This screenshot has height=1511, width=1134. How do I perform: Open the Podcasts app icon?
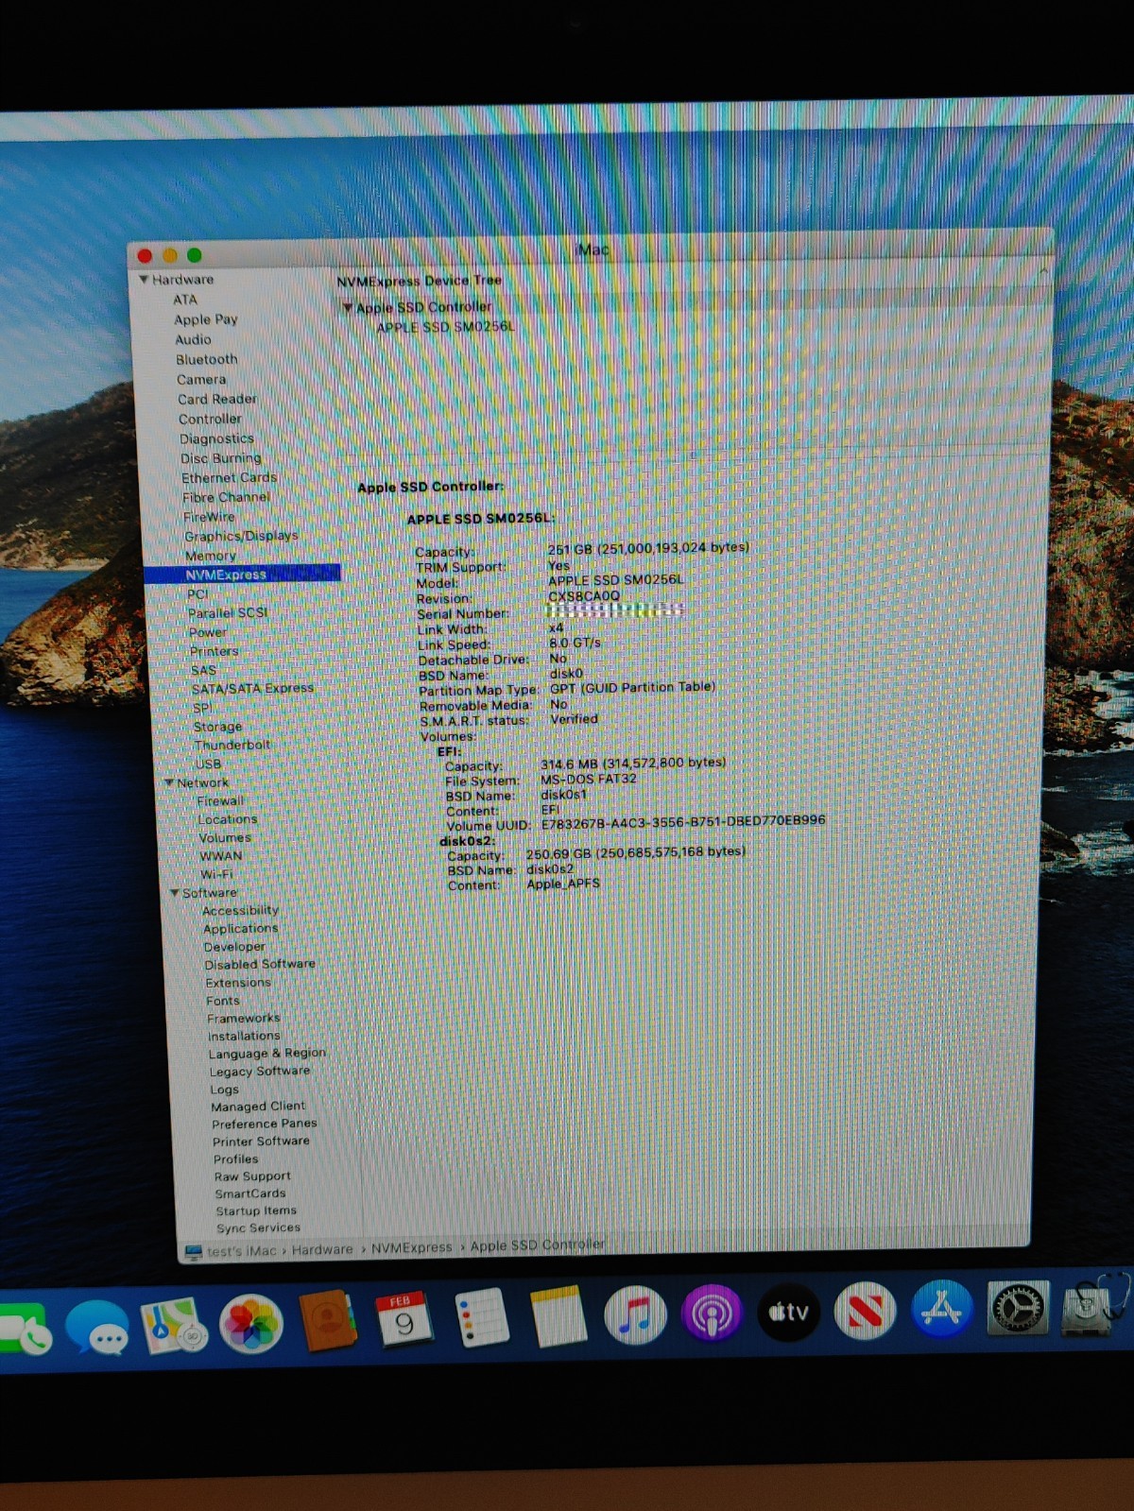(711, 1314)
